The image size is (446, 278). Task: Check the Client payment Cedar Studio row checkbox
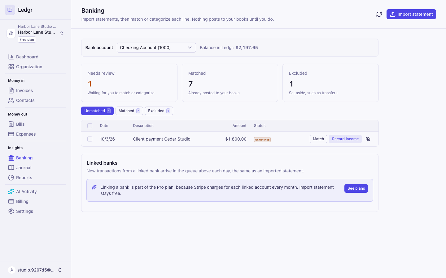90,139
